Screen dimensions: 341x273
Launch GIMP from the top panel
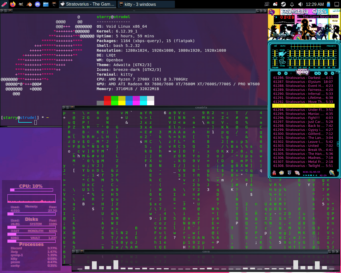[x=21, y=4]
